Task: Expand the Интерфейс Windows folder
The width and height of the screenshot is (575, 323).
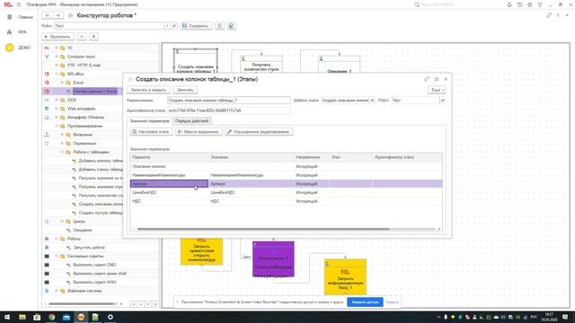Action: [57, 118]
